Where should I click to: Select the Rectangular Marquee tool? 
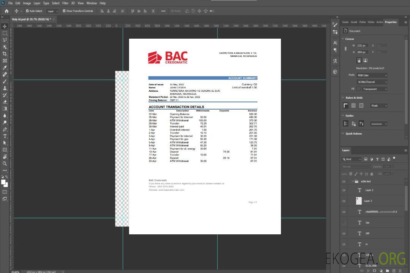[x=5, y=33]
